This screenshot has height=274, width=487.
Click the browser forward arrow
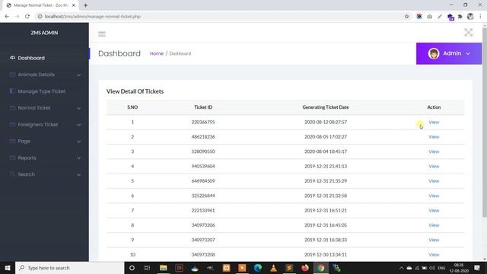pos(17,17)
